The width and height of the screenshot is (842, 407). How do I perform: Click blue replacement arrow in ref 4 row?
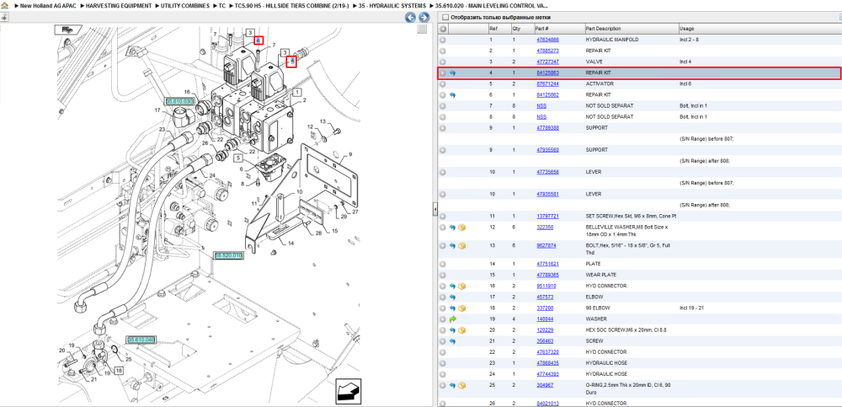click(452, 73)
